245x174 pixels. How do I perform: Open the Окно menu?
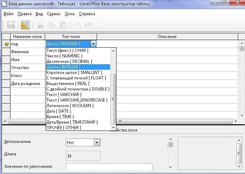pyautogui.click(x=70, y=14)
